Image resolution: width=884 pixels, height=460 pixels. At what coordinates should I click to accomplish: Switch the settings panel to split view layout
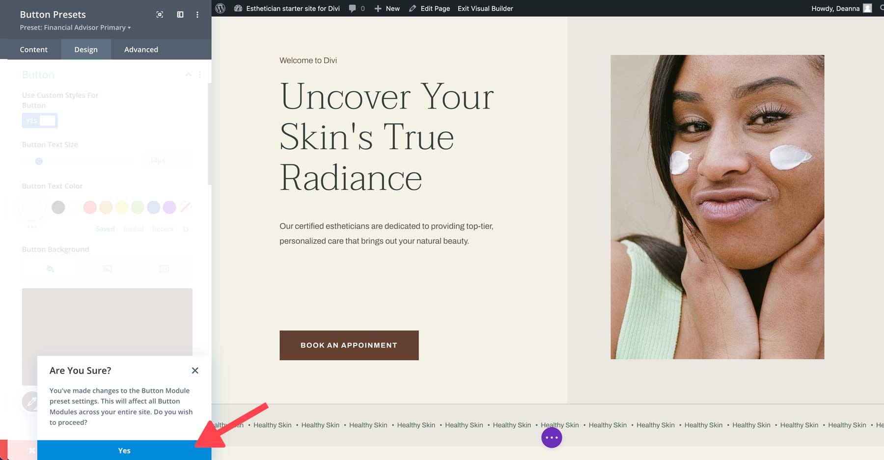[x=180, y=15]
